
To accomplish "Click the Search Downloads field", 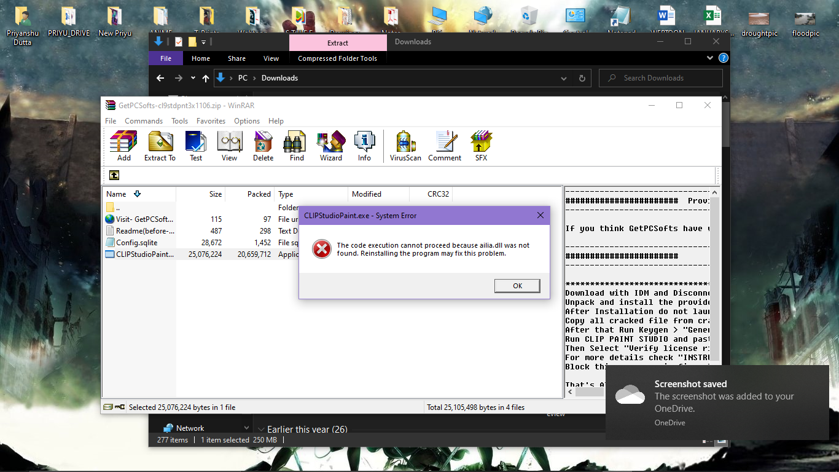I will tap(661, 78).
